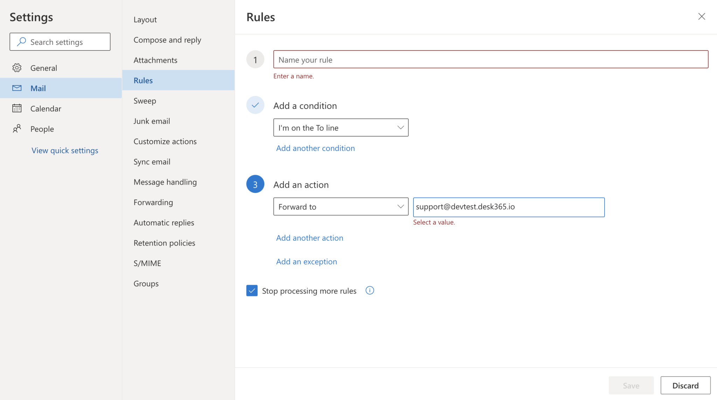This screenshot has height=400, width=717.
Task: Click the search magnifier in Search settings
Action: coord(22,42)
